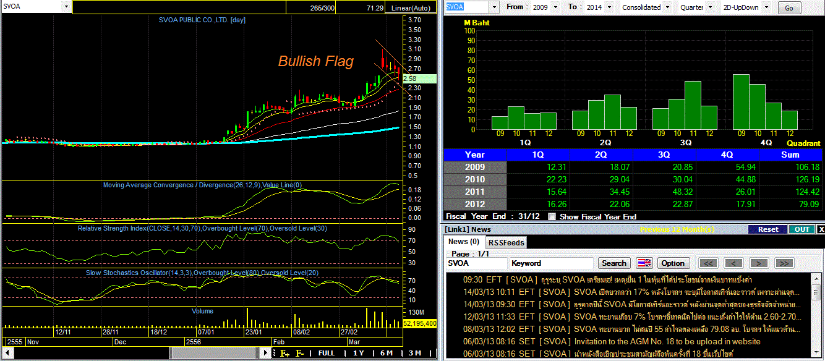Open the 12/03/13 11:33 SVOA news item
Image resolution: width=825 pixels, height=361 pixels.
(631, 316)
